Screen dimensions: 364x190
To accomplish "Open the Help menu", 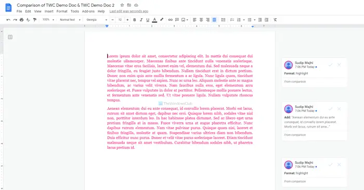I will point(101,11).
